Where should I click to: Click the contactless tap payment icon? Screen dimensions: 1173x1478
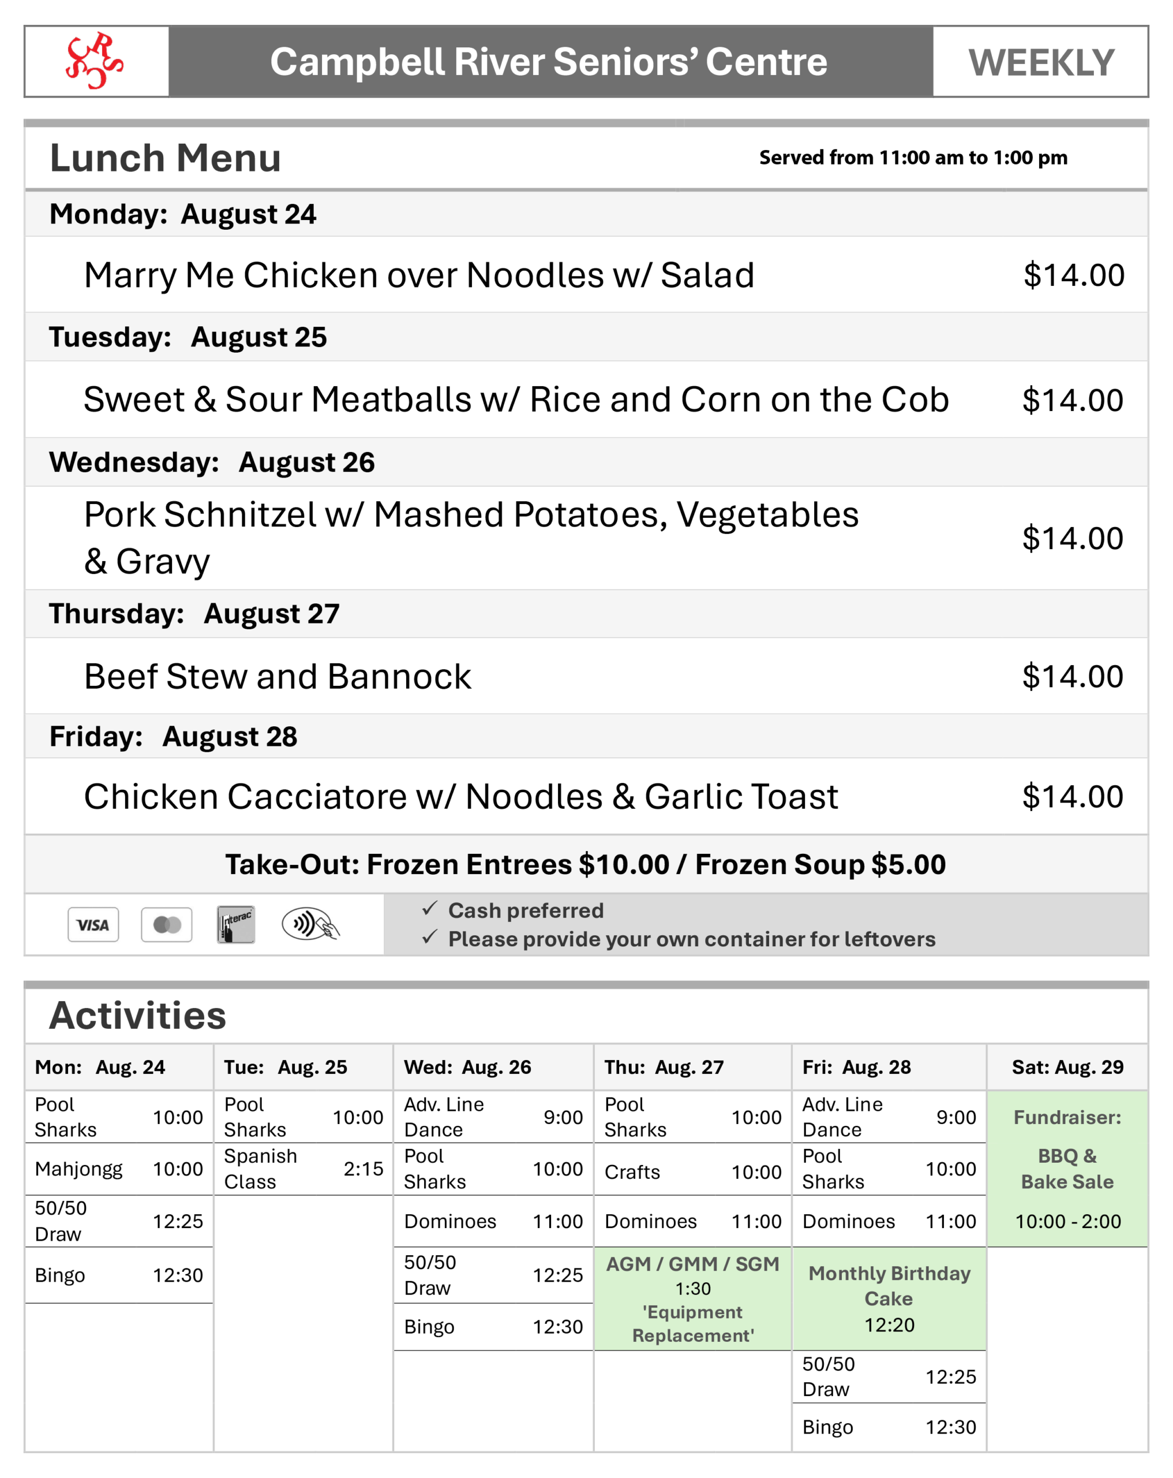[310, 924]
